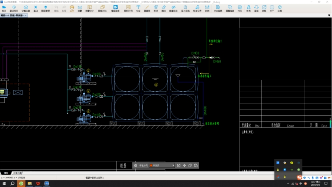Toggle 屏幕旋转 screen rotation
Image resolution: width=332 pixels, height=187 pixels.
click(230, 8)
